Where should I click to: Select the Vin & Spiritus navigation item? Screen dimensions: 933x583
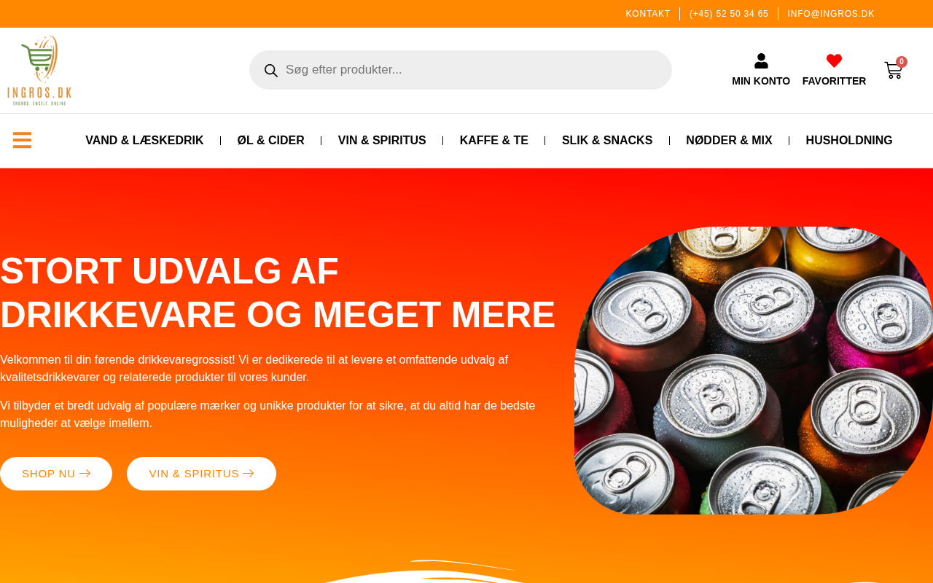(x=382, y=141)
